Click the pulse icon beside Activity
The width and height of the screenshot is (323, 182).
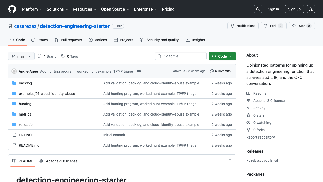tap(248, 108)
